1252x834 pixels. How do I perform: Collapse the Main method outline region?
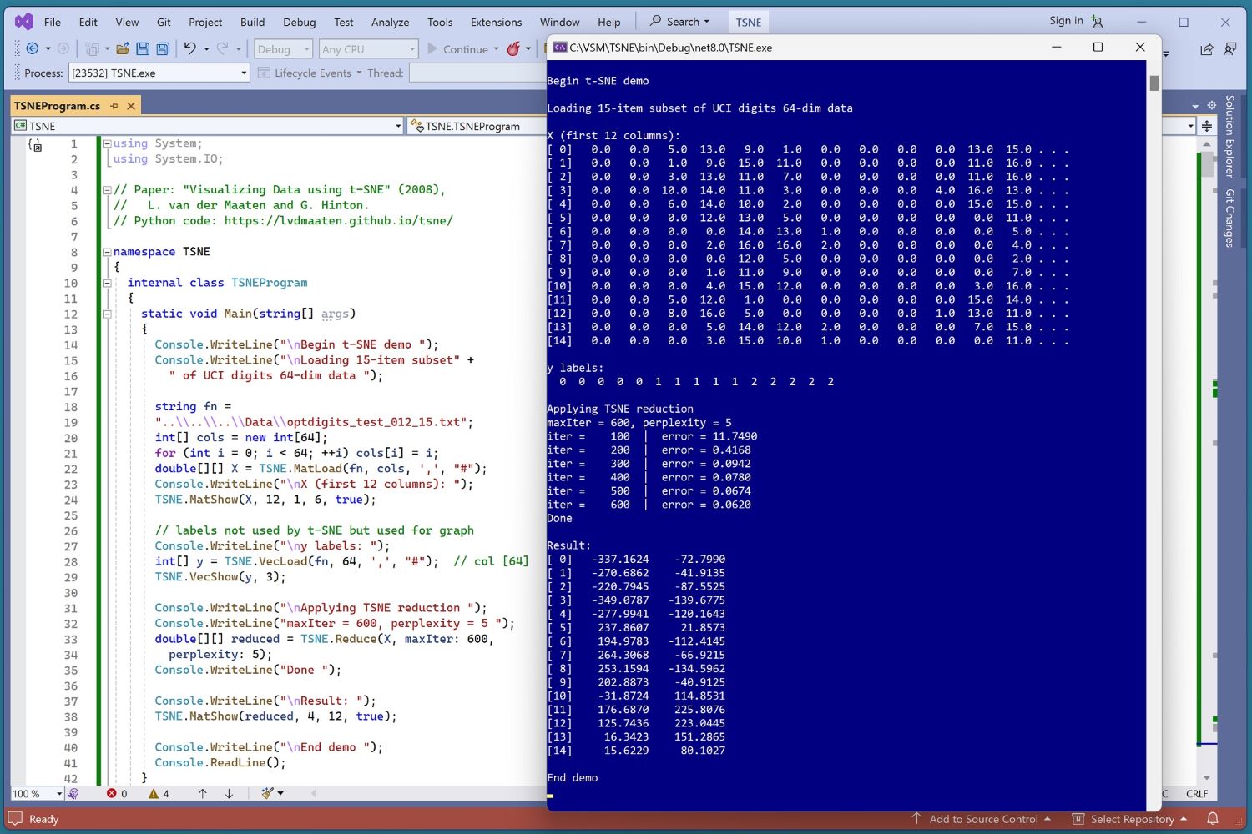click(107, 314)
